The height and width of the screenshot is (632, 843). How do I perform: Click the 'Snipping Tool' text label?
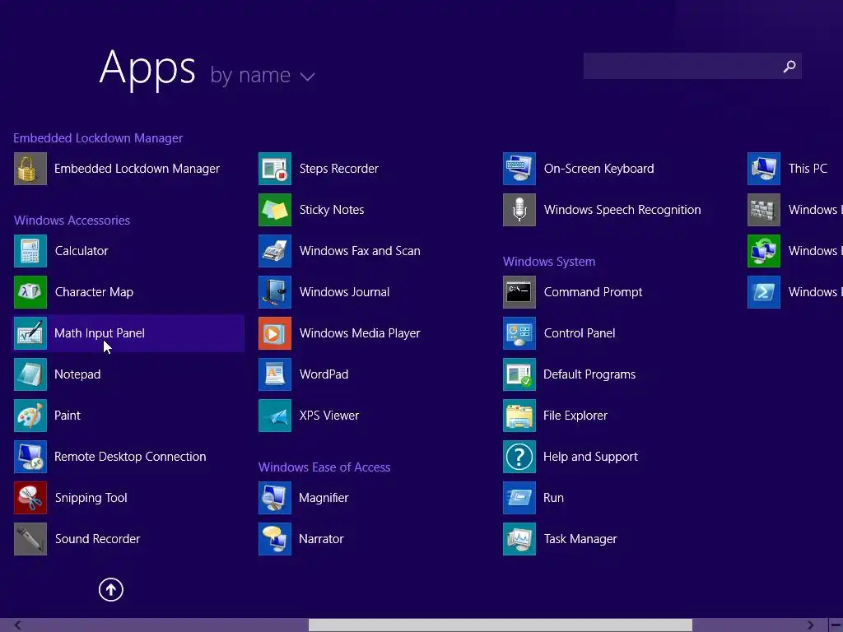click(91, 498)
